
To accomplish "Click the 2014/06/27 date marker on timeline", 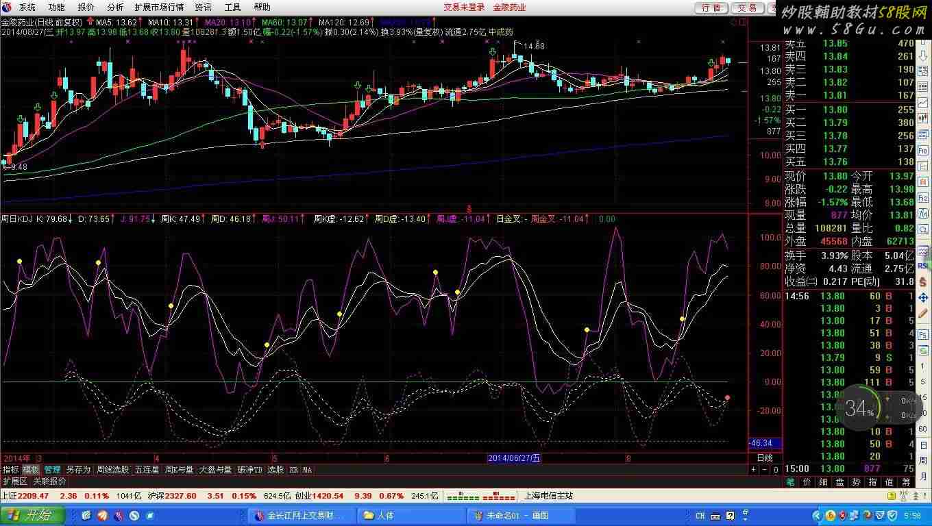I will click(x=514, y=458).
